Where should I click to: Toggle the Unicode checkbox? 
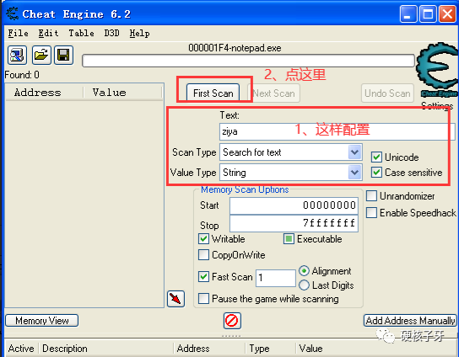376,157
